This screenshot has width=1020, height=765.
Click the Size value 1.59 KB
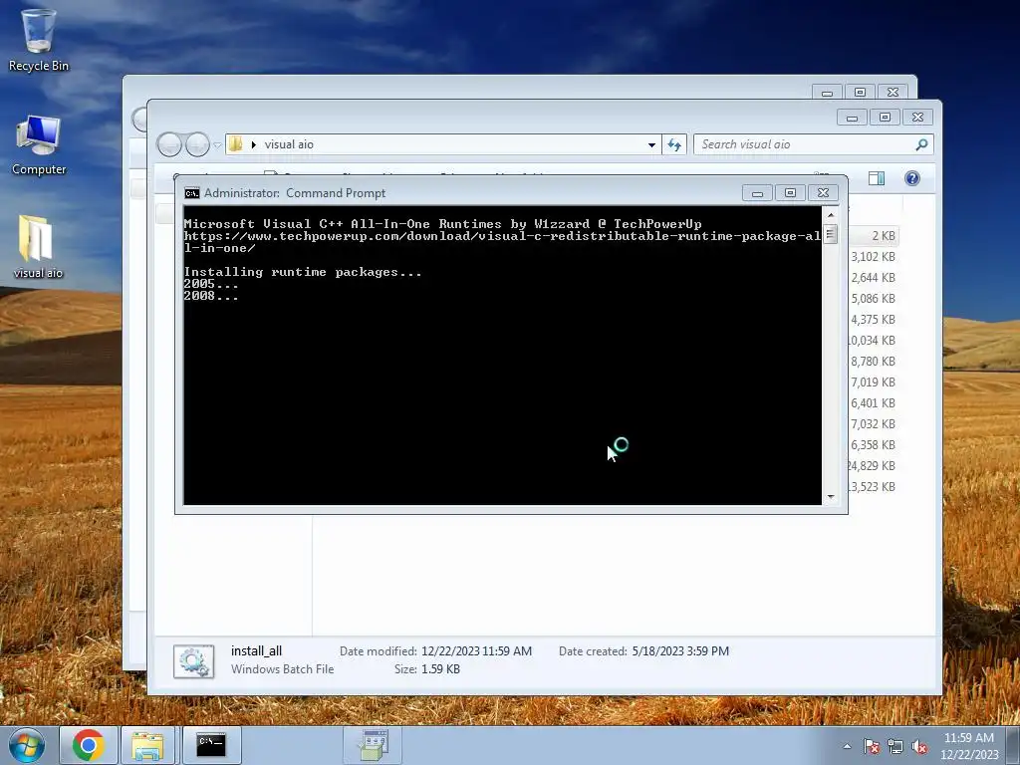[x=440, y=669]
